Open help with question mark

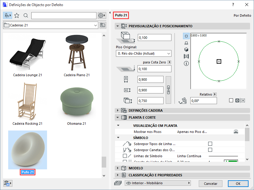point(233,5)
